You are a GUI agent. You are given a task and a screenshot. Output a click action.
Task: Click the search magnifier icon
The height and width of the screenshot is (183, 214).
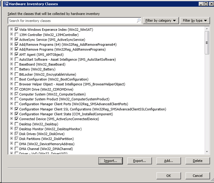[x=138, y=20]
